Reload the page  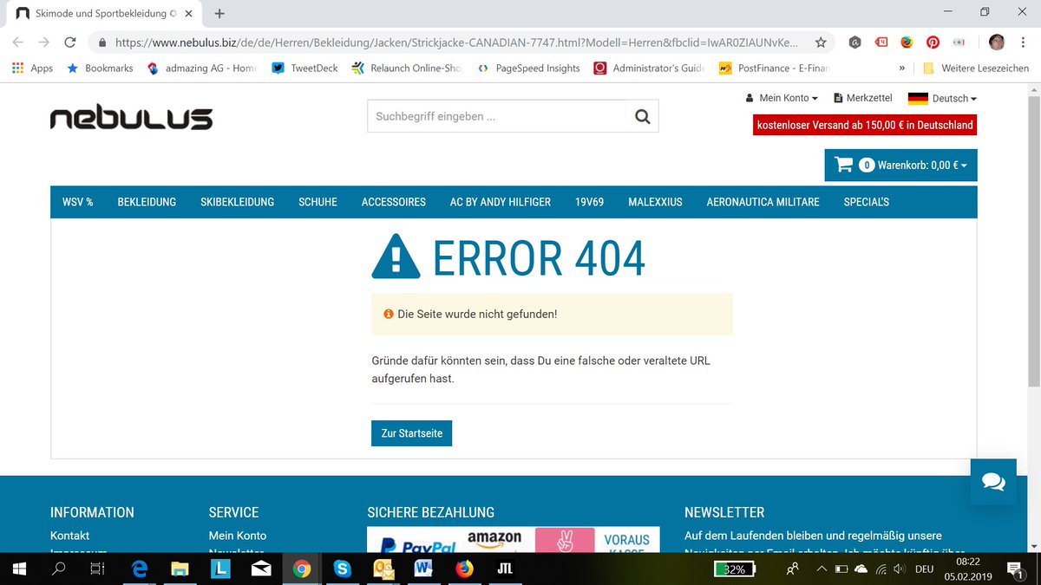70,42
